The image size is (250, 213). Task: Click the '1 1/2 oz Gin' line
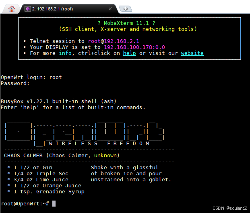coord(30,168)
